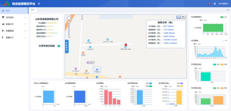Open the tab options chevron at right
Viewport: 231px width, 111px height.
click(228, 10)
